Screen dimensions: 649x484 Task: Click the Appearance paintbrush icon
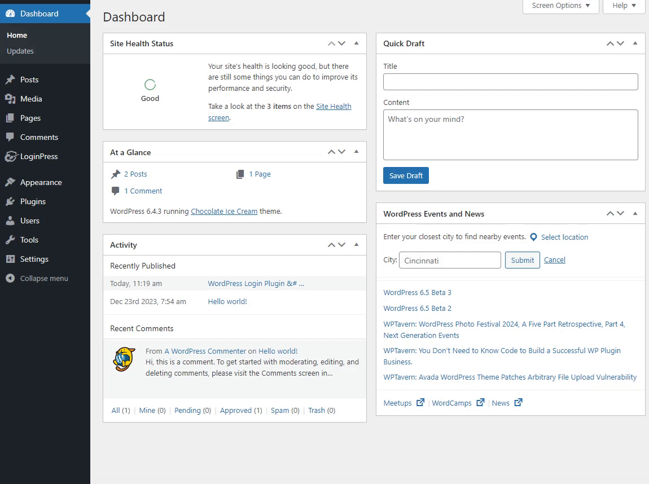(10, 182)
